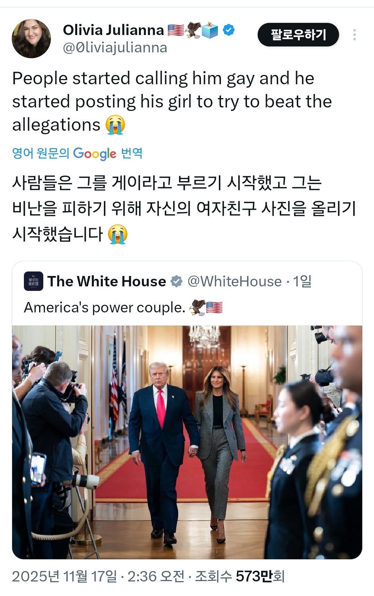The width and height of the screenshot is (374, 596).
Task: Click the White House verified checkmark badge
Action: pos(177,281)
